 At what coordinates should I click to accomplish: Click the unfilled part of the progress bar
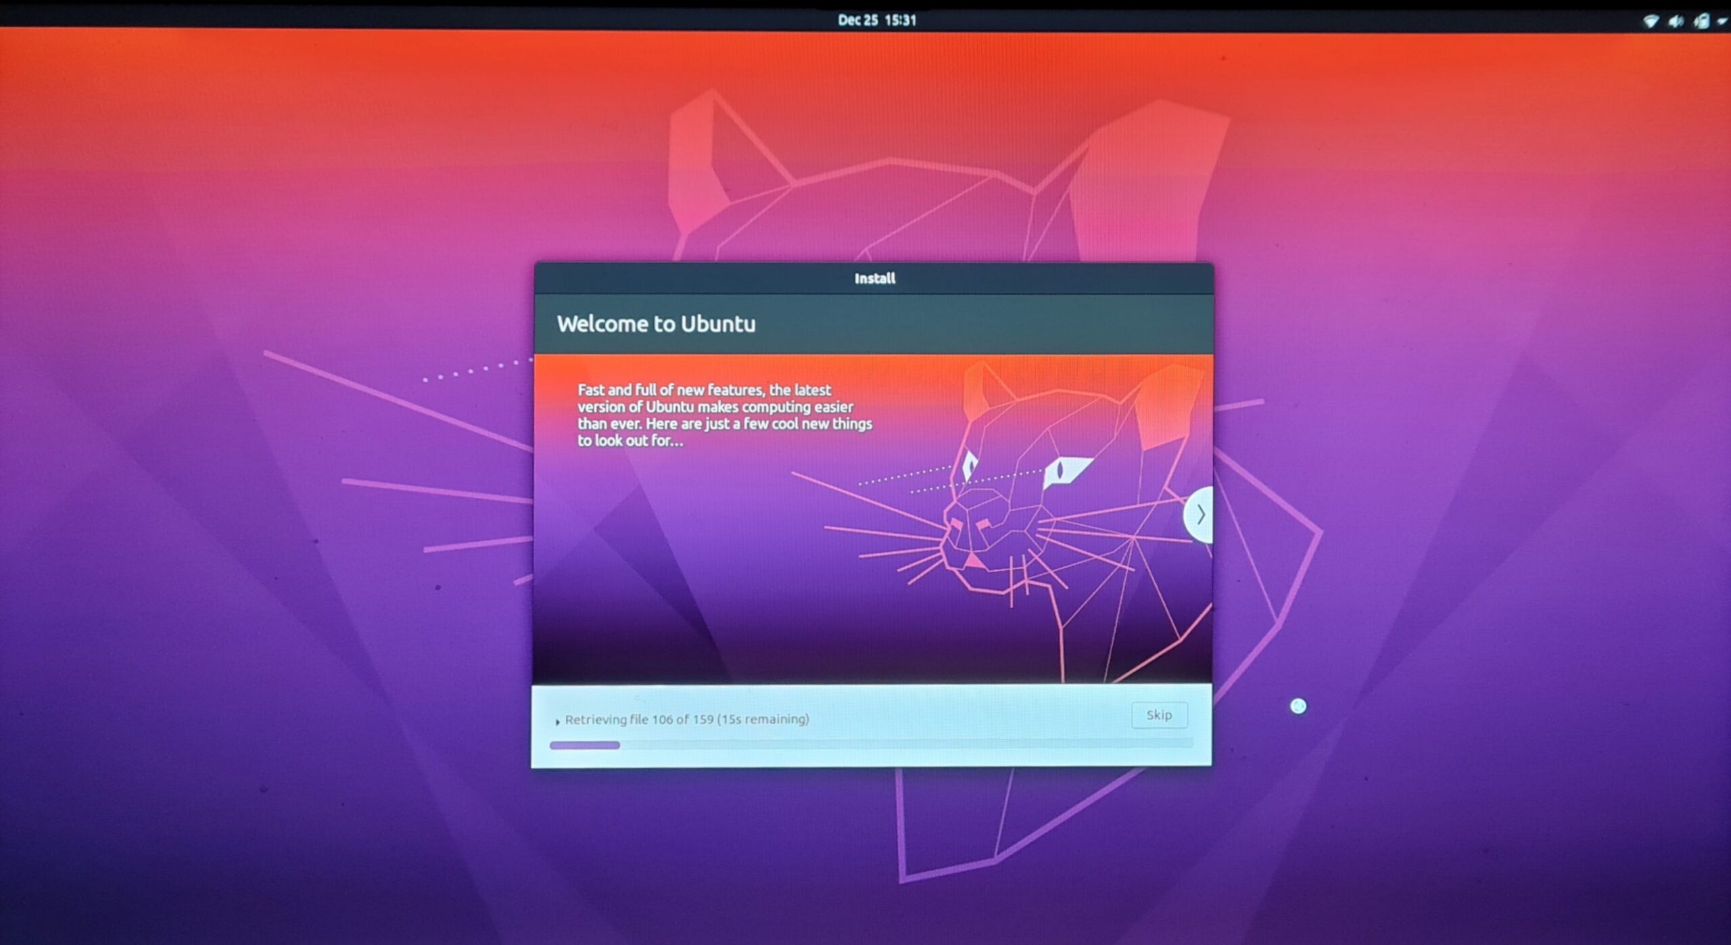coord(906,744)
